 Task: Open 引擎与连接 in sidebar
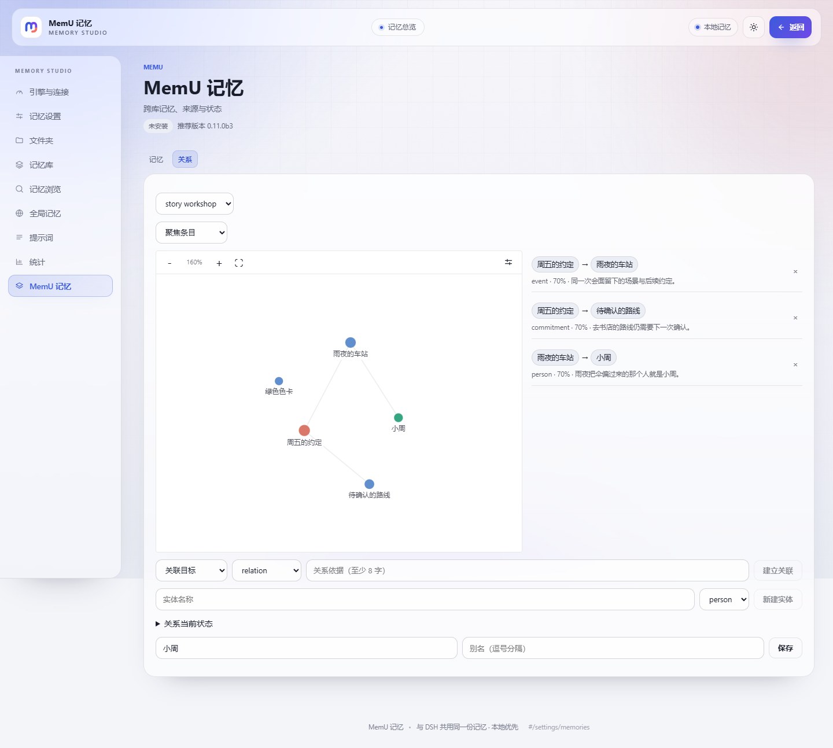point(60,92)
